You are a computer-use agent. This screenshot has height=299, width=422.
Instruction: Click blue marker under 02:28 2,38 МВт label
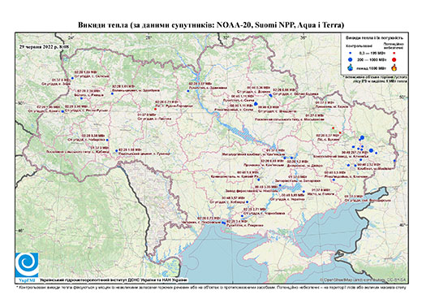[x=81, y=98]
